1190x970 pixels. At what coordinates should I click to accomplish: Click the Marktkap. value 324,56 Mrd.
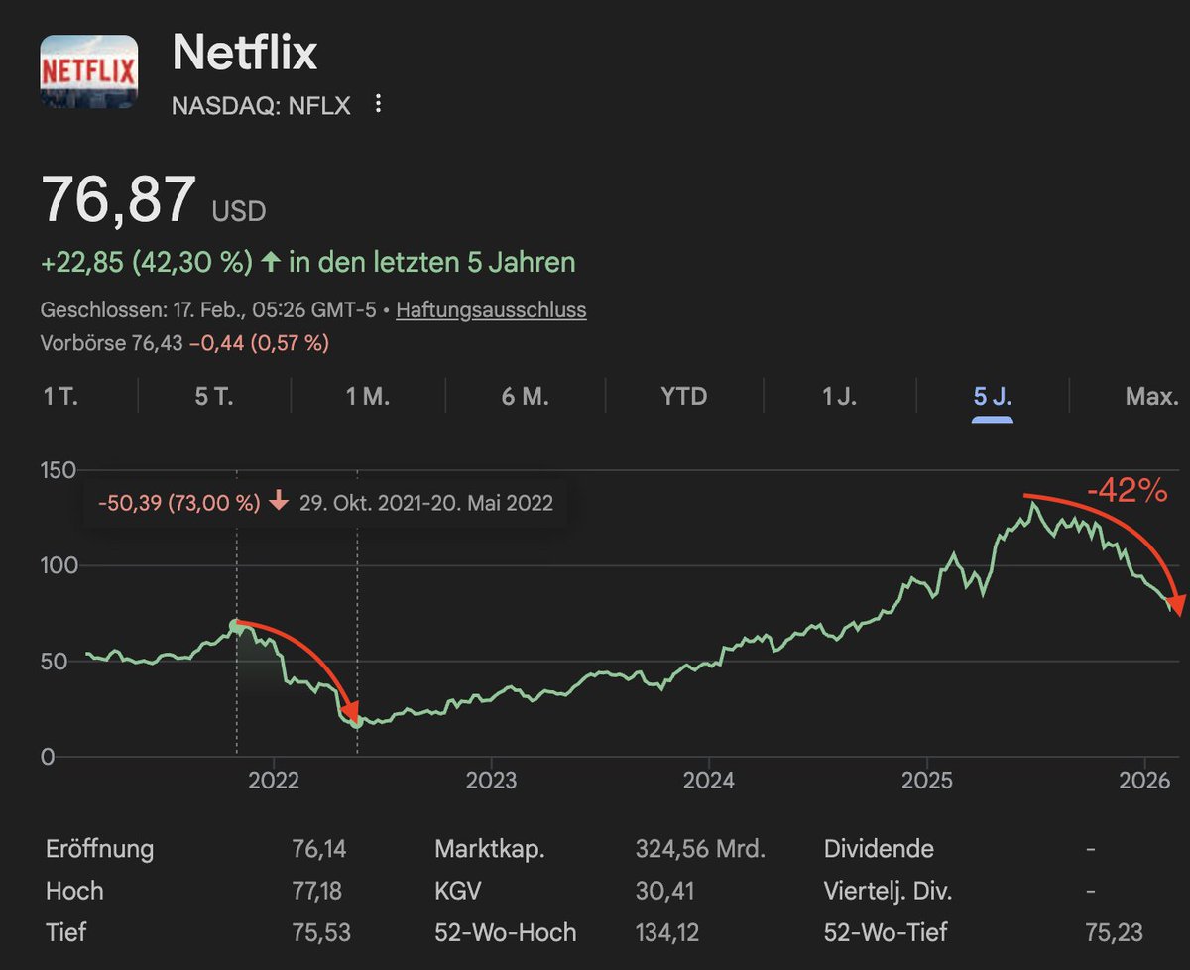click(x=700, y=849)
